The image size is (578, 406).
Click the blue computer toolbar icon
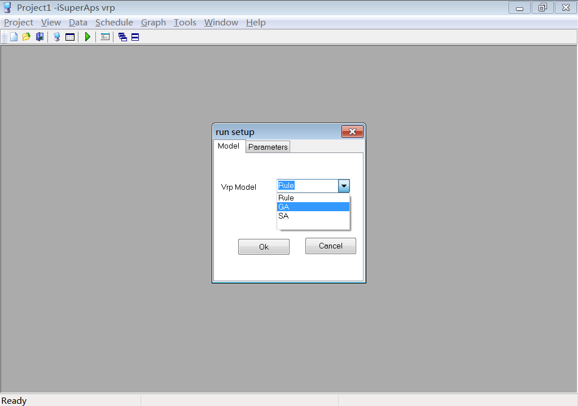point(56,37)
